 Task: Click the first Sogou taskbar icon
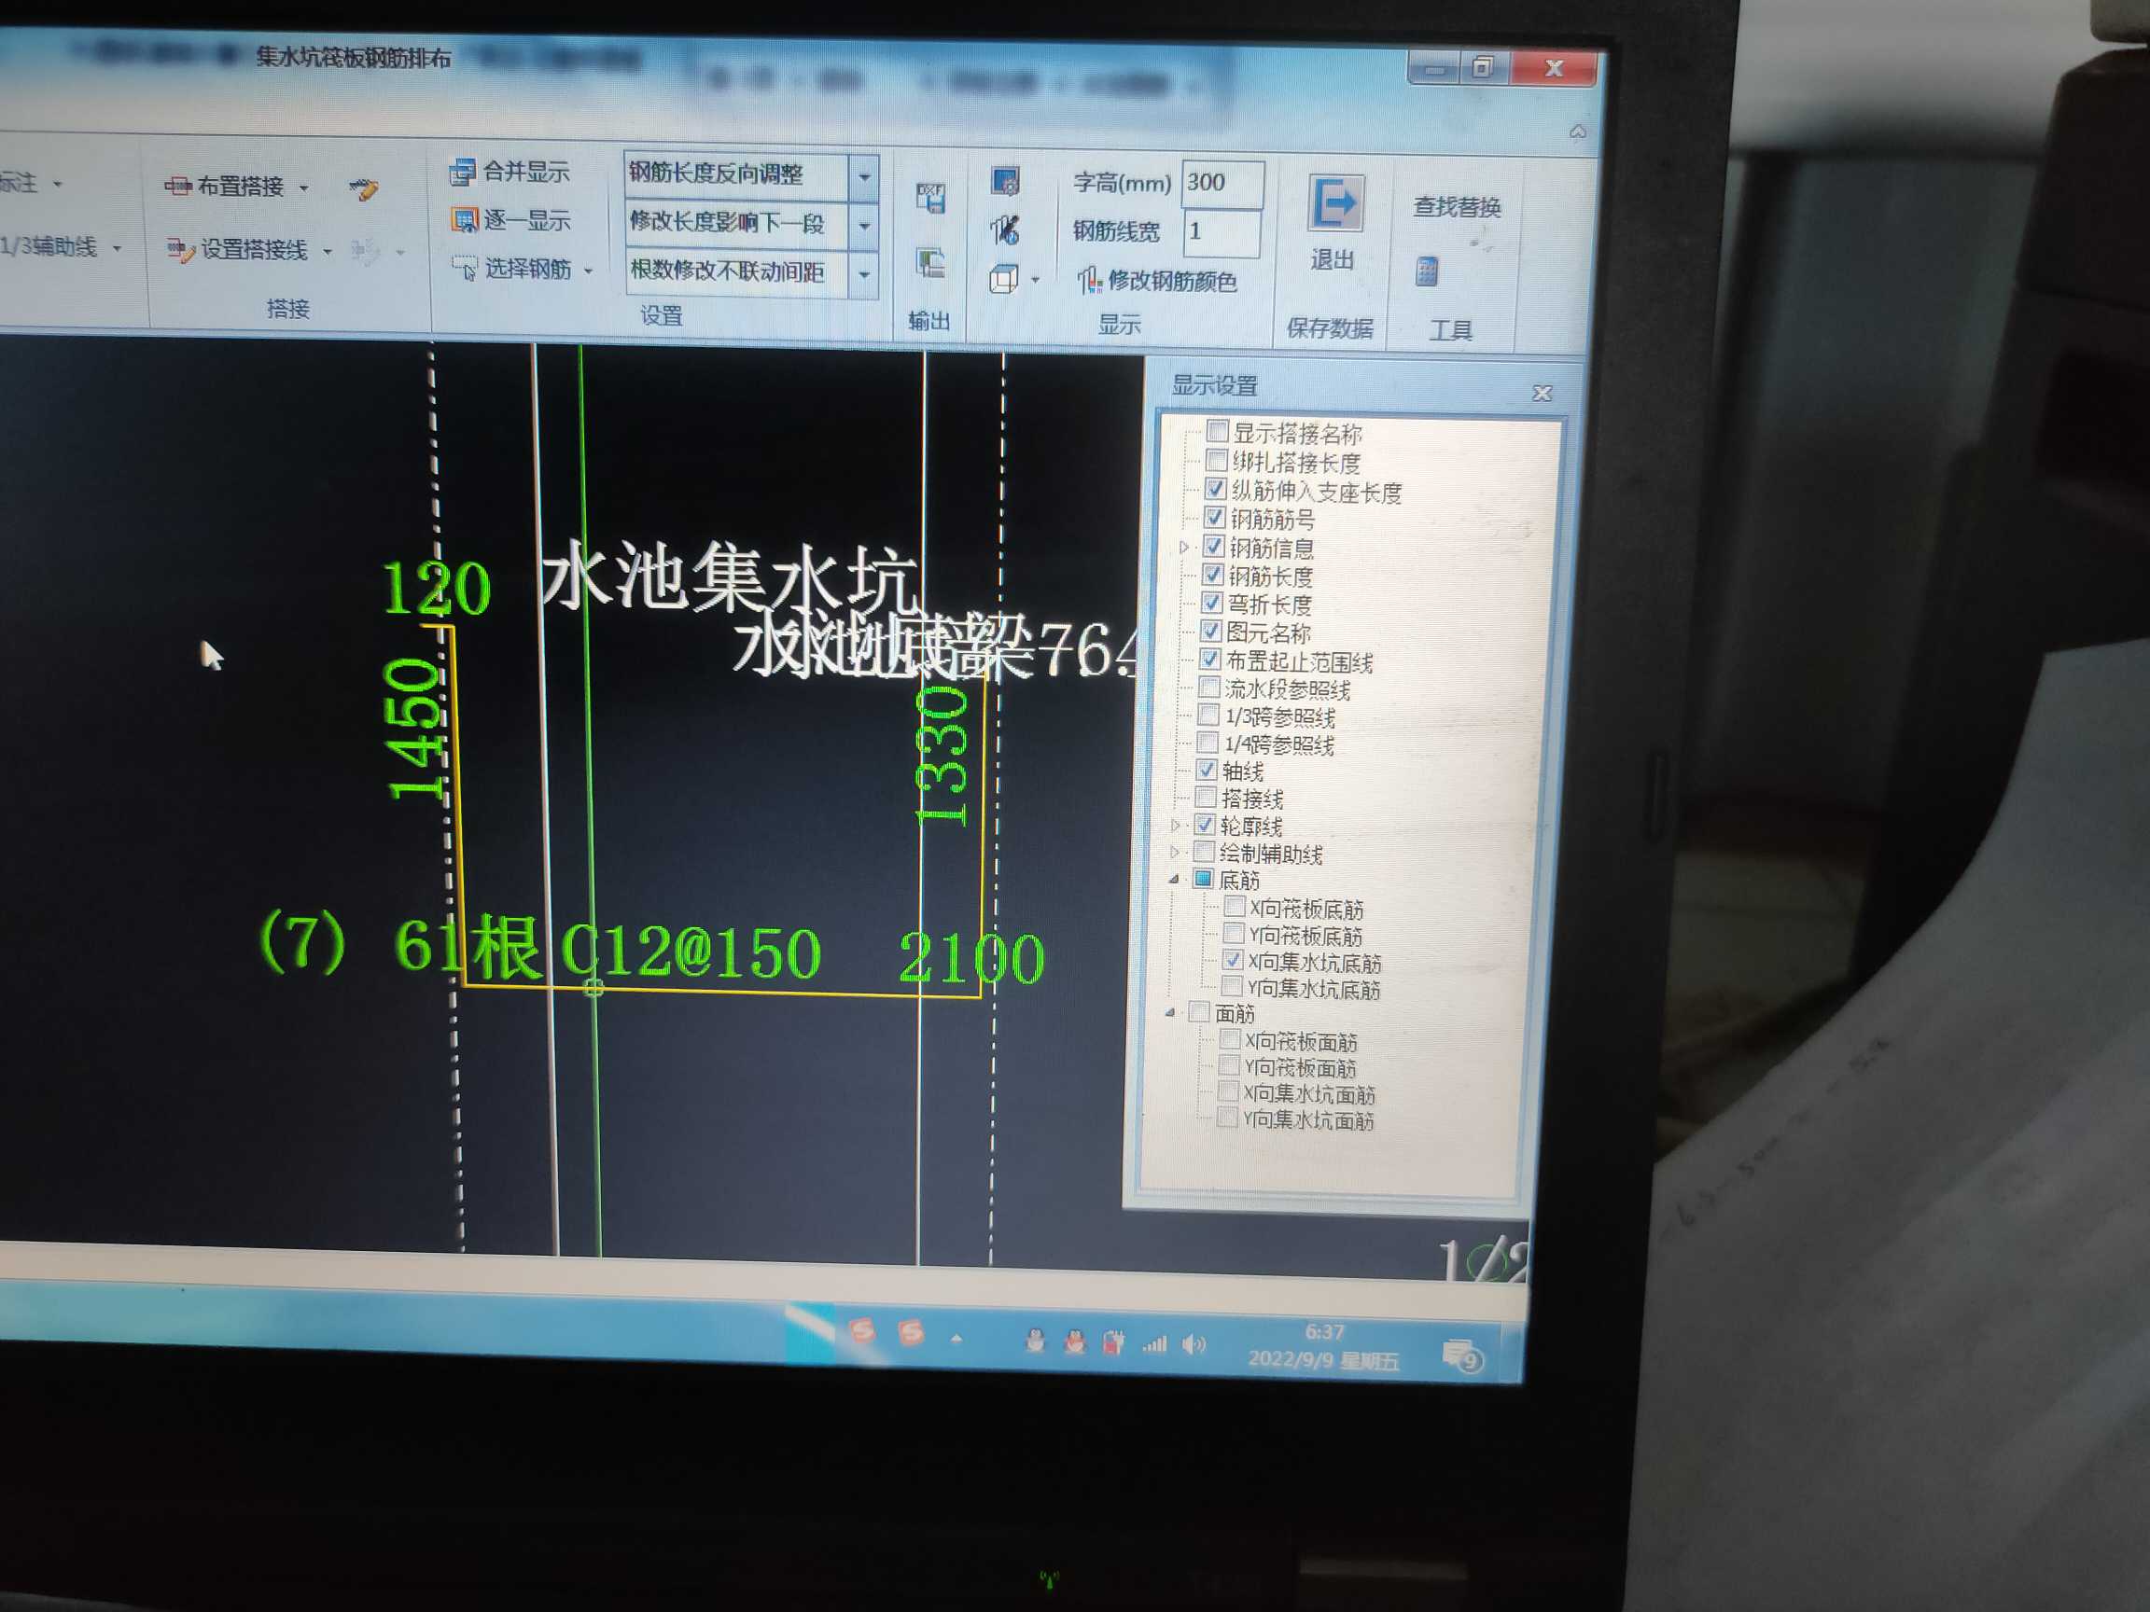[861, 1331]
